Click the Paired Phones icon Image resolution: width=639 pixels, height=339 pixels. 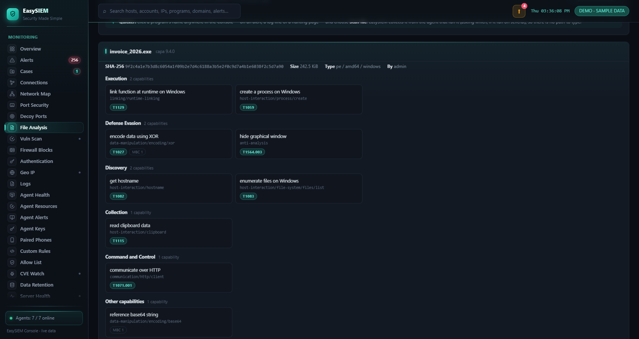(12, 240)
